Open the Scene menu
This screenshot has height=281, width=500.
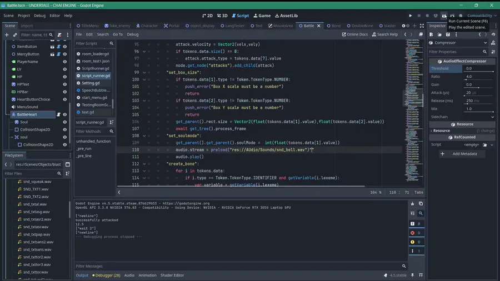point(8,16)
